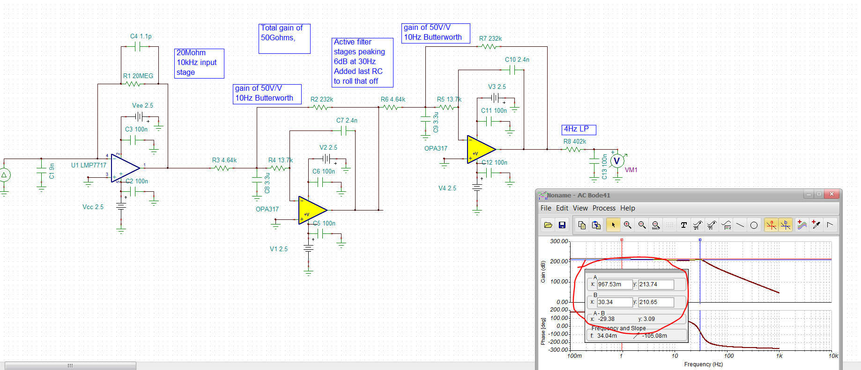Click the Open folder icon in Bode toolbar
This screenshot has width=861, height=370.
pos(548,225)
